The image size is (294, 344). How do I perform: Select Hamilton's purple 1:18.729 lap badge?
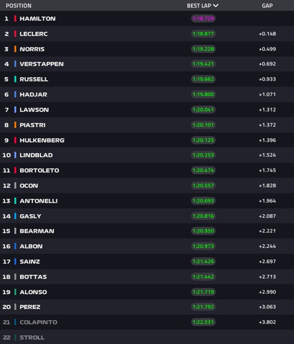click(203, 19)
